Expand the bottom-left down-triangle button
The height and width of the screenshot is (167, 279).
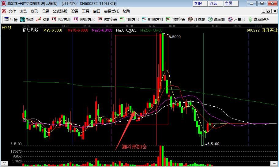[x=5, y=163]
